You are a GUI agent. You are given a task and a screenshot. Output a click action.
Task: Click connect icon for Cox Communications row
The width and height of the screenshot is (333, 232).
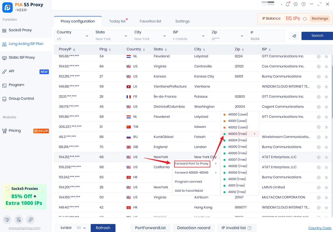click(x=319, y=66)
